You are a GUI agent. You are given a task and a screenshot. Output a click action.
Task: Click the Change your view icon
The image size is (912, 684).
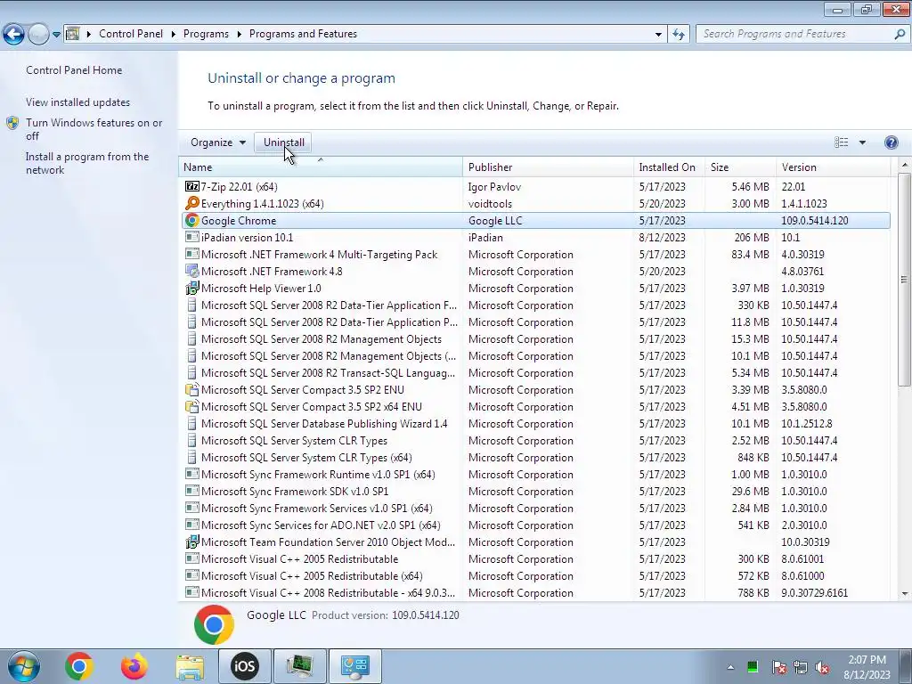tap(841, 142)
